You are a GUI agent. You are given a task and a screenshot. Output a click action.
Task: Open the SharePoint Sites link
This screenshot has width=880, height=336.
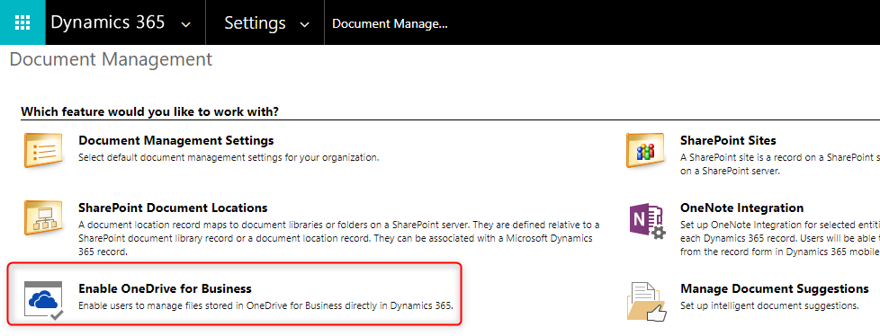[728, 140]
